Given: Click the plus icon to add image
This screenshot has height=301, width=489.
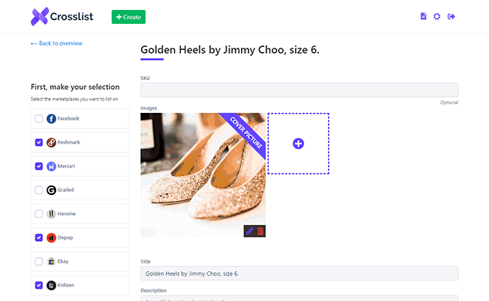Looking at the screenshot, I should (298, 144).
